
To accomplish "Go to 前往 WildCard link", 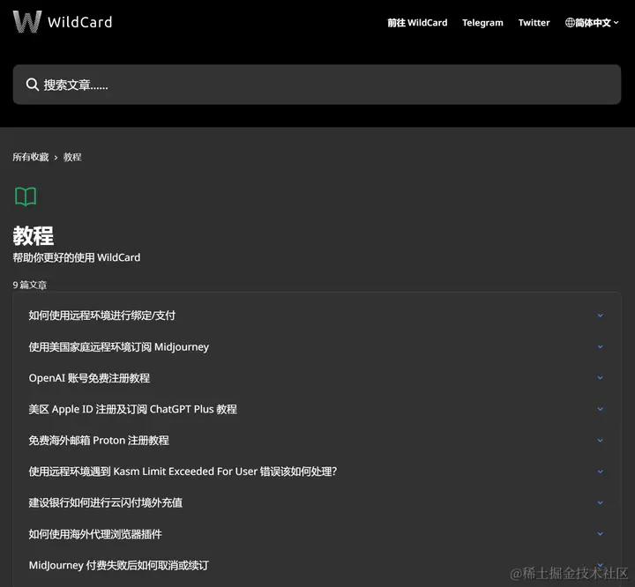I will click(417, 23).
